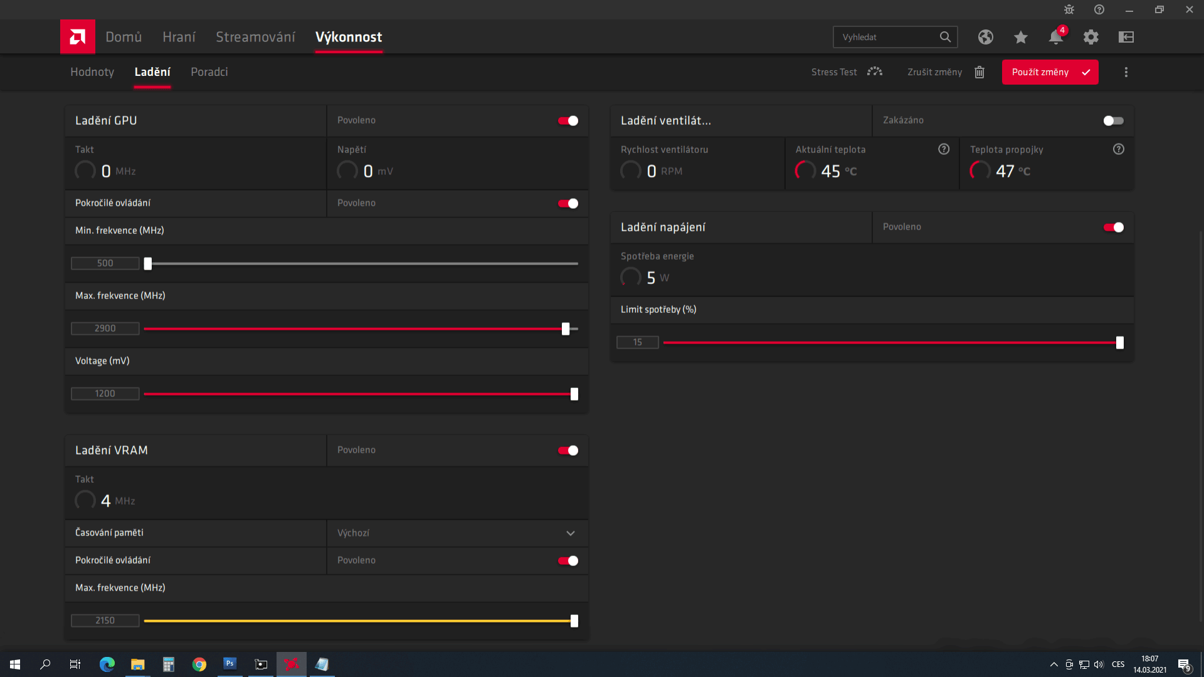Show hidden system tray icons

point(1053,664)
